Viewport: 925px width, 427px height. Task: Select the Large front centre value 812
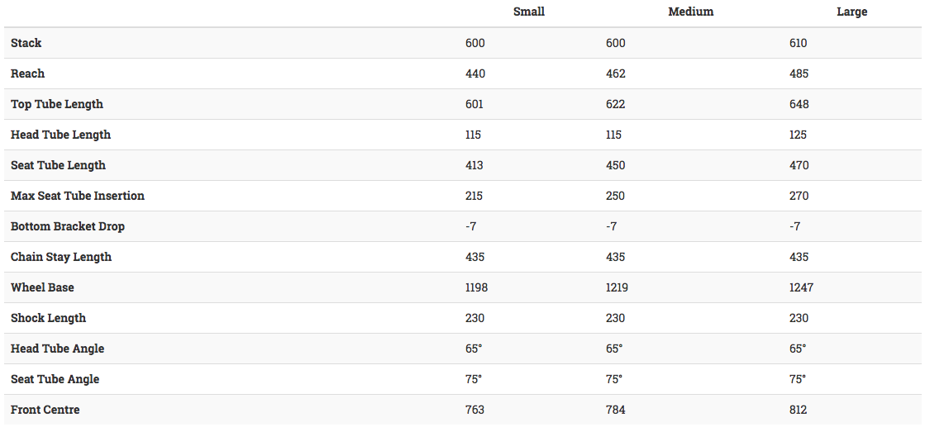(799, 410)
